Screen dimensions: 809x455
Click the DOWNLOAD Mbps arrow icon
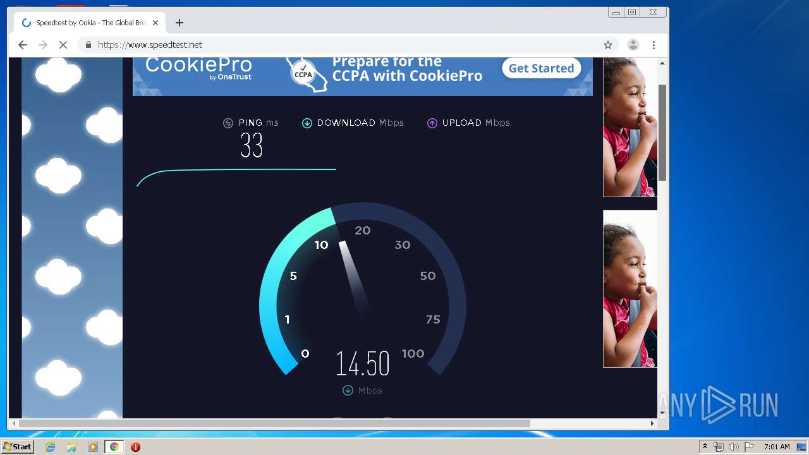pyautogui.click(x=307, y=123)
